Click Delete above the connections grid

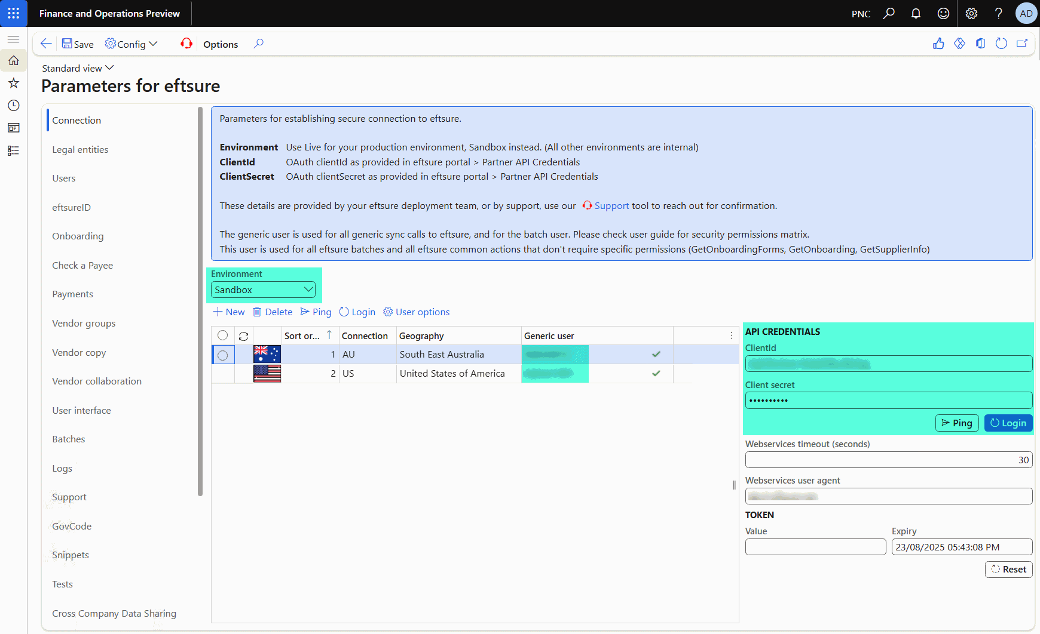coord(273,312)
